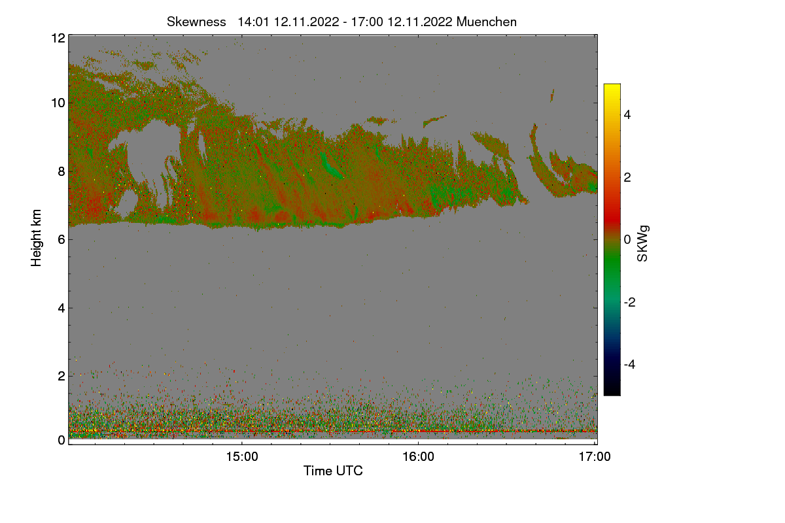Click the Skewness plot title text

click(x=341, y=22)
